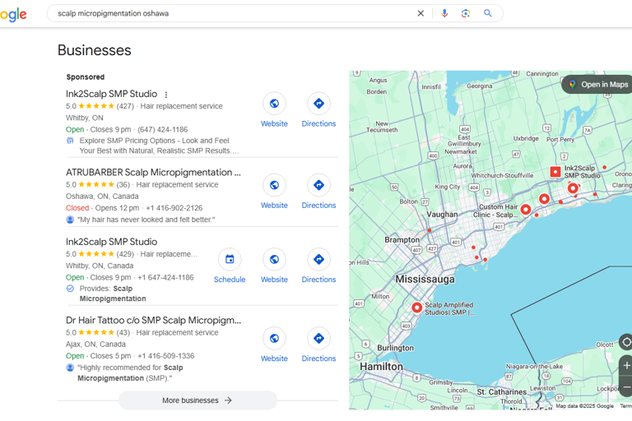Click the Explore SMP Pricing Options ad text
This screenshot has height=421, width=632.
point(159,146)
